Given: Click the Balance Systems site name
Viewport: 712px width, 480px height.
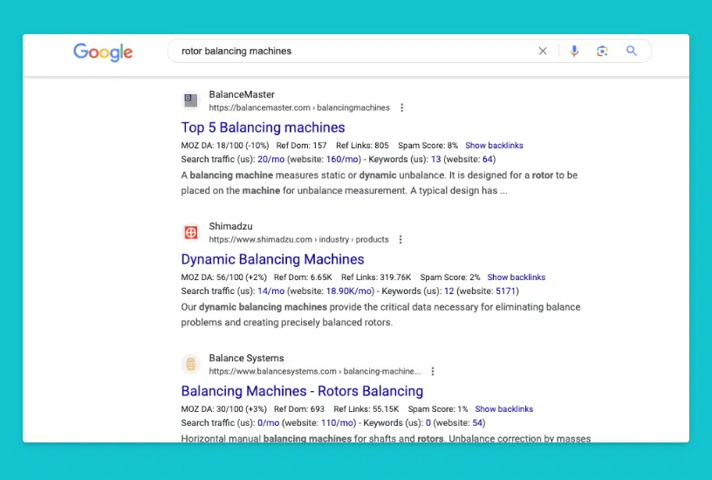Looking at the screenshot, I should click(247, 358).
